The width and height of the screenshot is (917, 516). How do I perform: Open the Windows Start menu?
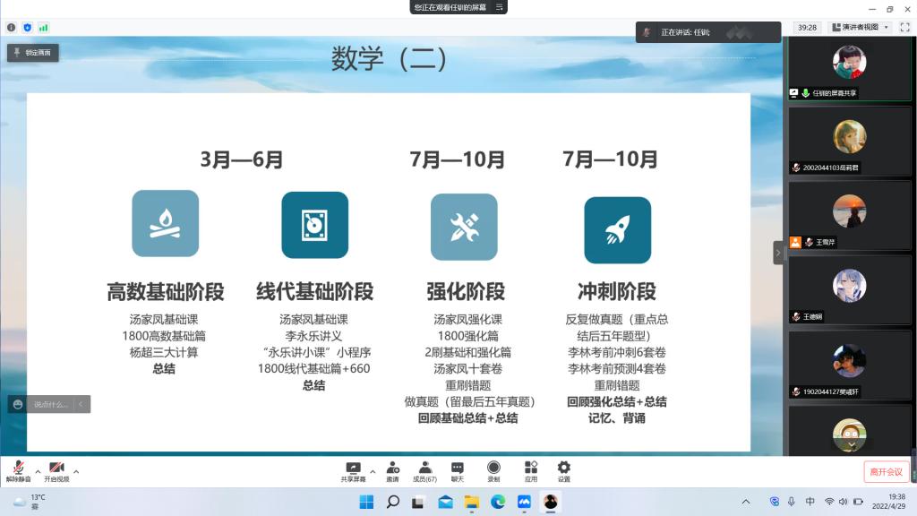[x=365, y=502]
